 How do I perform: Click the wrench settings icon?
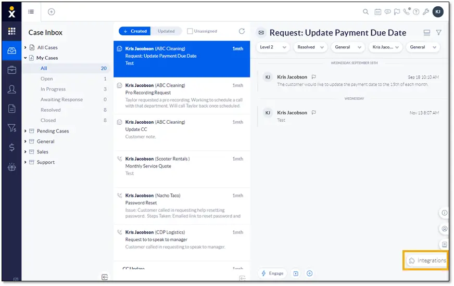[x=426, y=12]
